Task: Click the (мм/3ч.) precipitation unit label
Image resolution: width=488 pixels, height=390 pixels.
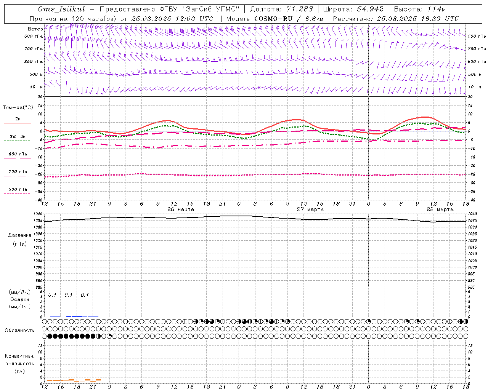Action: (x=19, y=292)
